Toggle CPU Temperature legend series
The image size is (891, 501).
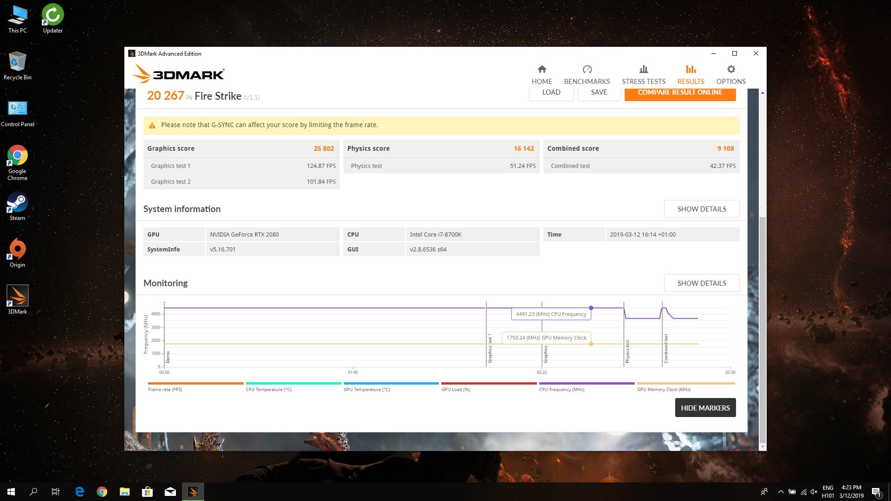293,387
